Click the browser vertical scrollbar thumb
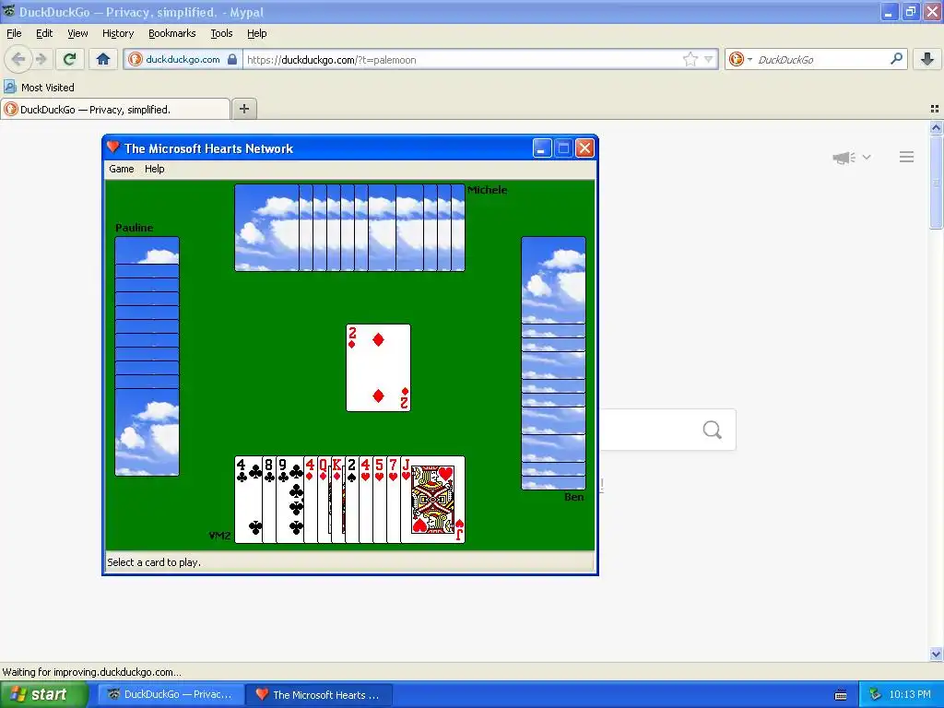The width and height of the screenshot is (944, 708). (x=936, y=182)
